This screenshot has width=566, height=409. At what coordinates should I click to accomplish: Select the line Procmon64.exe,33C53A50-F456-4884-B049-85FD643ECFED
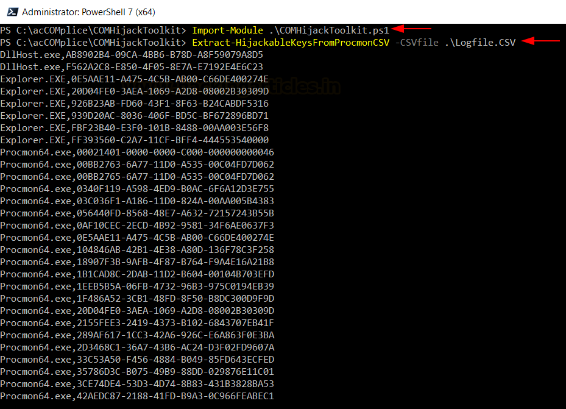point(137,360)
